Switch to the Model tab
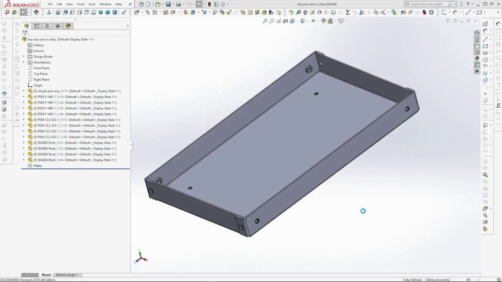Image resolution: width=502 pixels, height=282 pixels. pyautogui.click(x=46, y=275)
